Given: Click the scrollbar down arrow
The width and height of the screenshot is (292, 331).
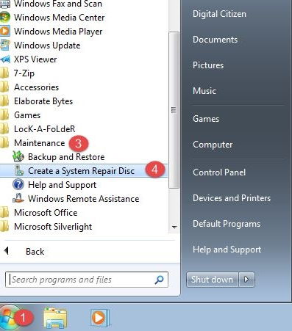Looking at the screenshot, I should click(x=174, y=227).
